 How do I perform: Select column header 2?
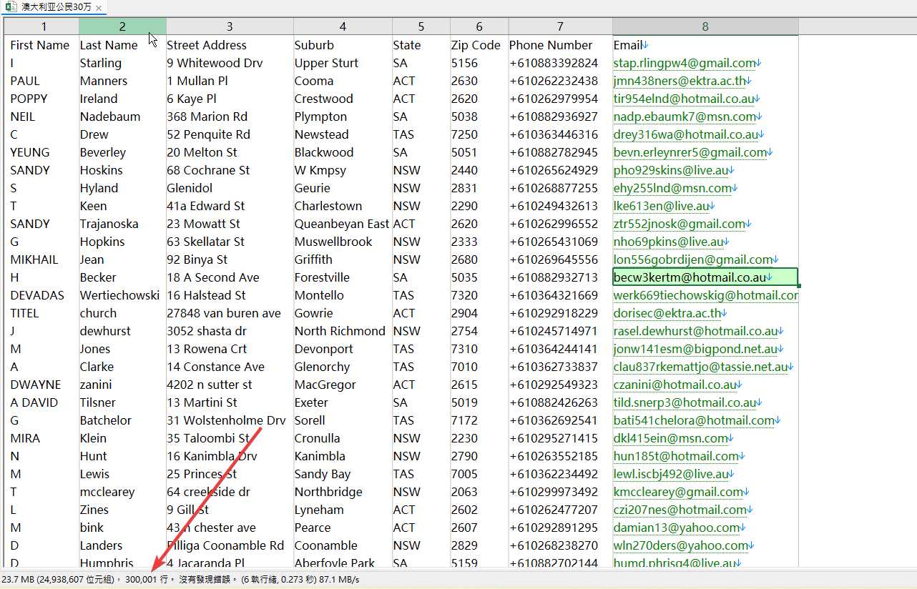[122, 26]
